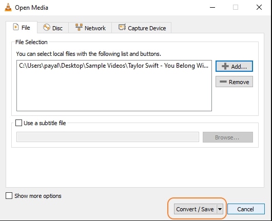272x221 pixels.
Task: Click the Cancel button
Action: click(246, 209)
